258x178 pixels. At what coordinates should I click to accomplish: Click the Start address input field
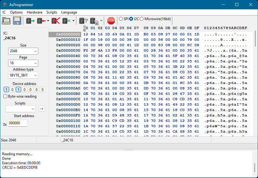point(18,123)
